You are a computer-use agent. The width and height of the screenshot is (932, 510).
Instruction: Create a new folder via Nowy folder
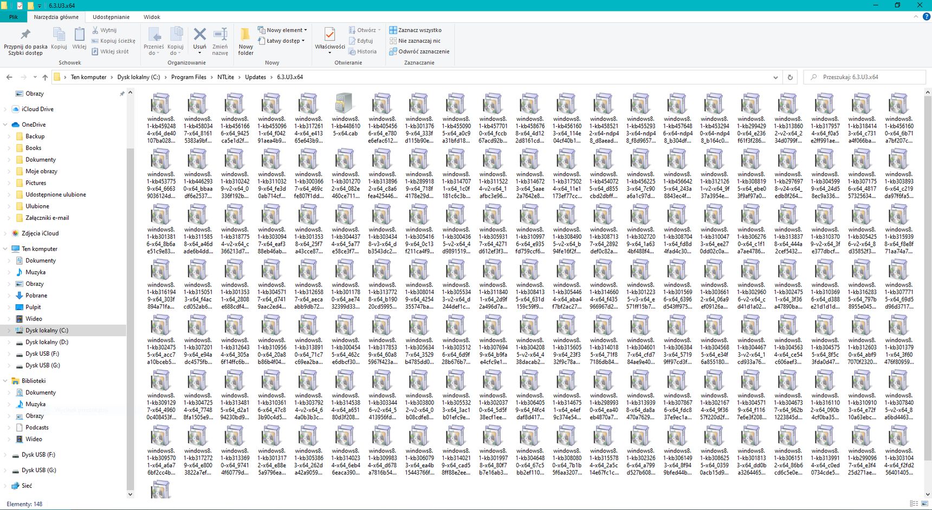pyautogui.click(x=245, y=41)
